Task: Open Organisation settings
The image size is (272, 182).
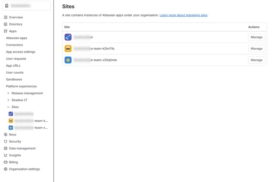Action: point(25,169)
